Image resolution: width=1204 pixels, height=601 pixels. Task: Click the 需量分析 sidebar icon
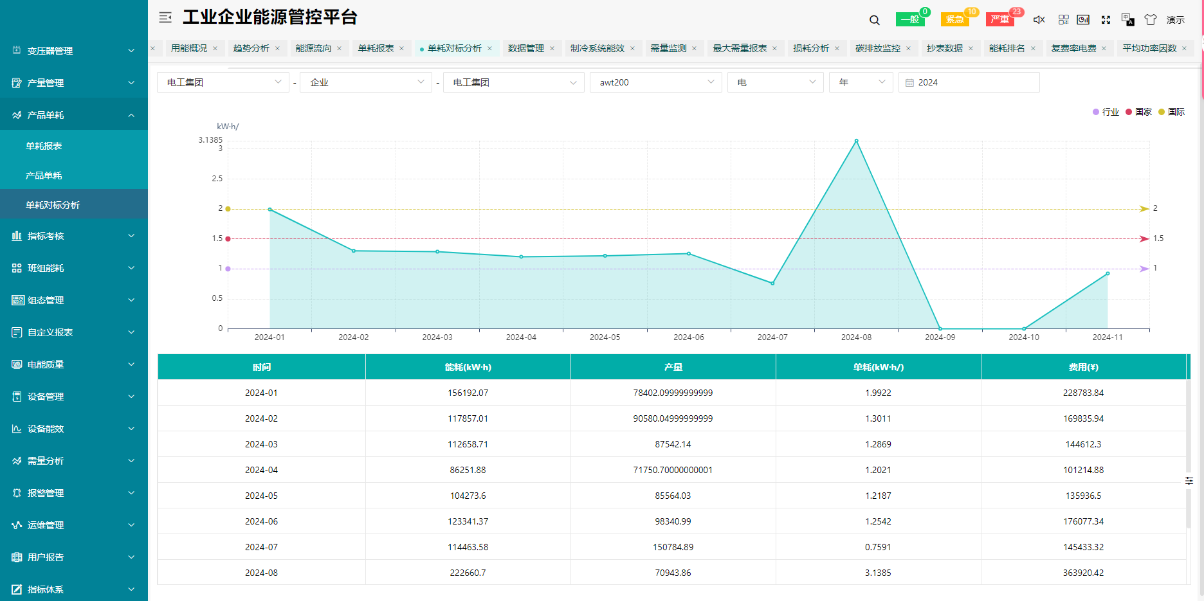coord(17,461)
